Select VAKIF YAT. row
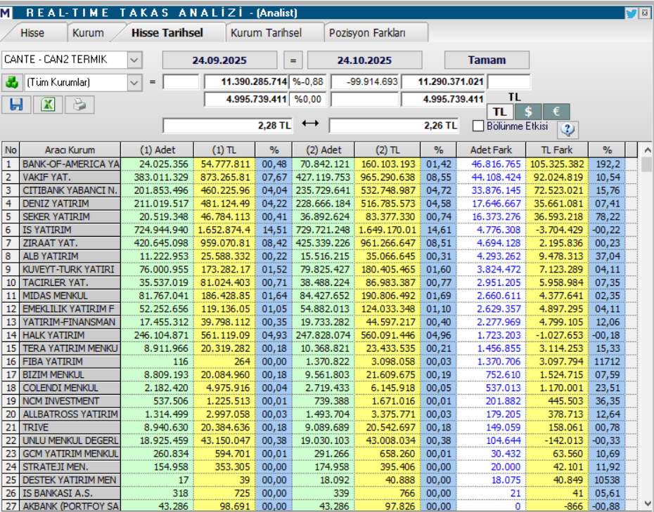 321,178
